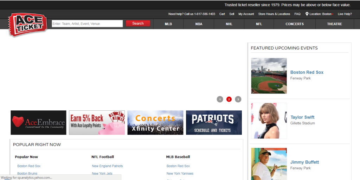This screenshot has height=180, width=360.
Task: Switch carousel to slide 1
Action: [220, 99]
